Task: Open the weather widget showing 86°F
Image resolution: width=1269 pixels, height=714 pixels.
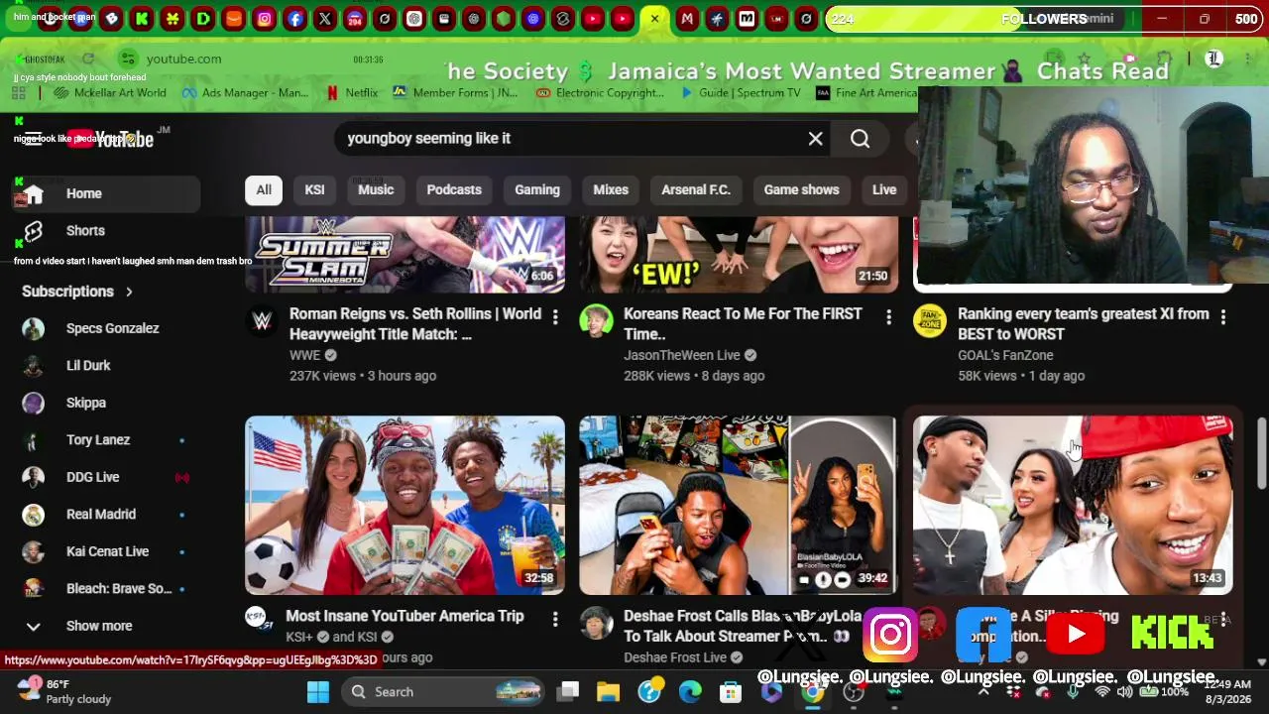Action: pyautogui.click(x=65, y=691)
